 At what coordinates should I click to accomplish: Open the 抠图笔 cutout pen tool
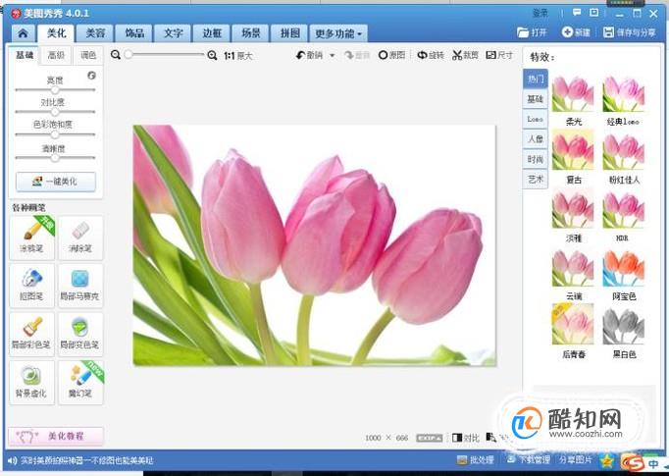click(x=32, y=286)
